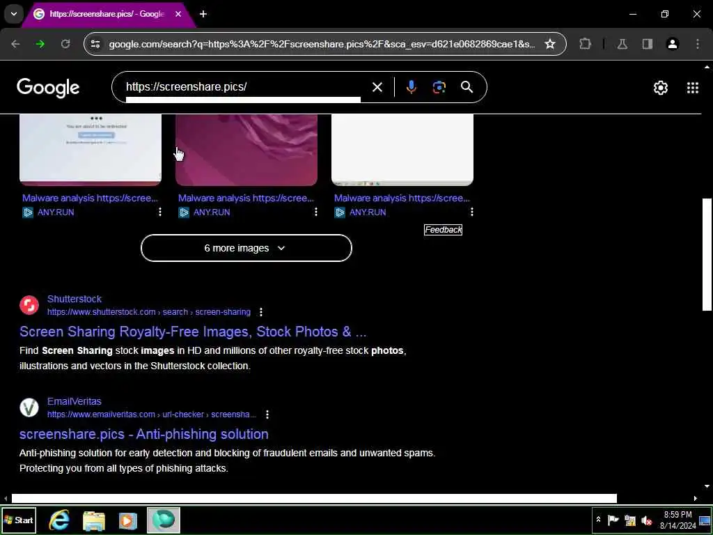Open the Windows Start menu
The height and width of the screenshot is (535, 713).
pyautogui.click(x=19, y=520)
